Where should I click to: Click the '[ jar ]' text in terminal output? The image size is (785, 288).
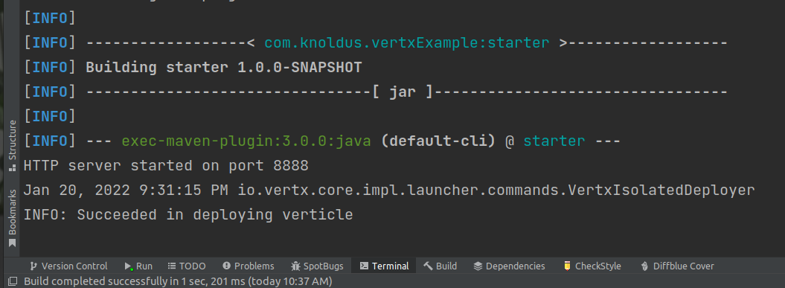pos(403,92)
